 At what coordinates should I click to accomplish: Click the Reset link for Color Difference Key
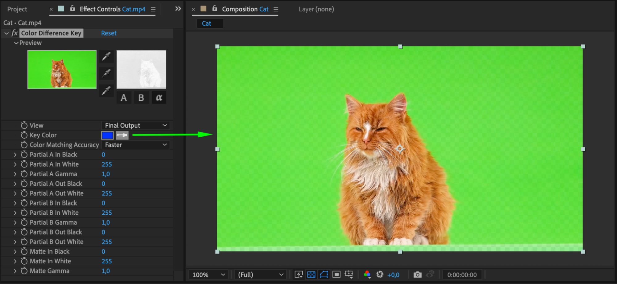coord(109,33)
